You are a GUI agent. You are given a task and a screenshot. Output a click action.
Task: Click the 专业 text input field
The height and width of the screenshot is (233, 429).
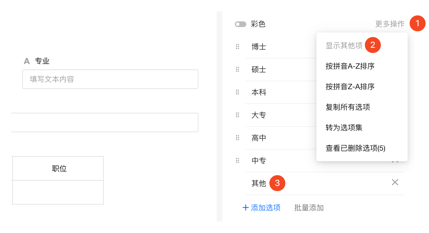tap(110, 79)
